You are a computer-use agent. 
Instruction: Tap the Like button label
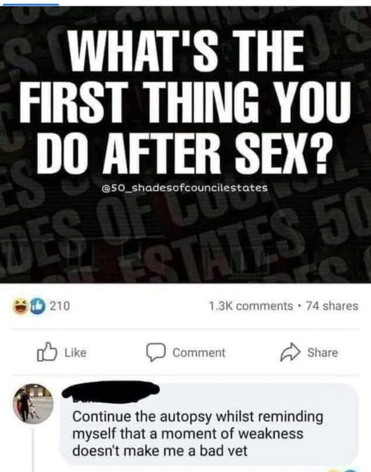(x=76, y=353)
